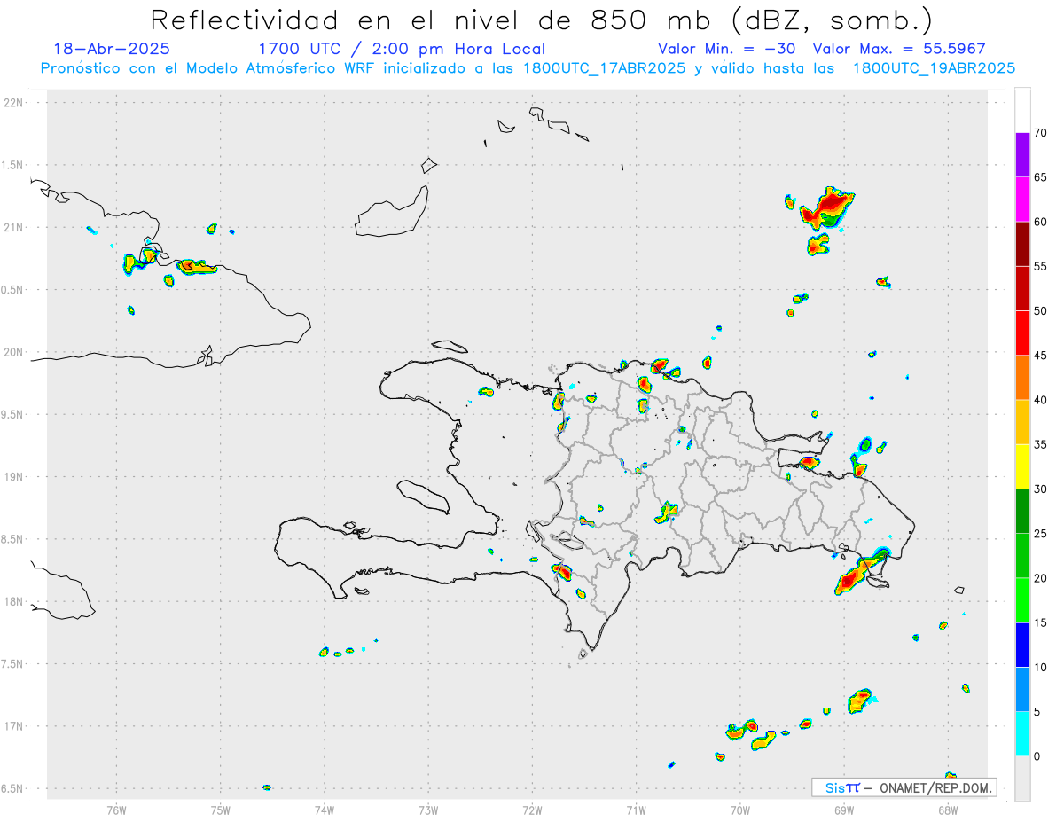Select the dark blue 10–15 dBZ color bar segment
Image resolution: width=1064 pixels, height=822 pixels.
click(x=1022, y=645)
